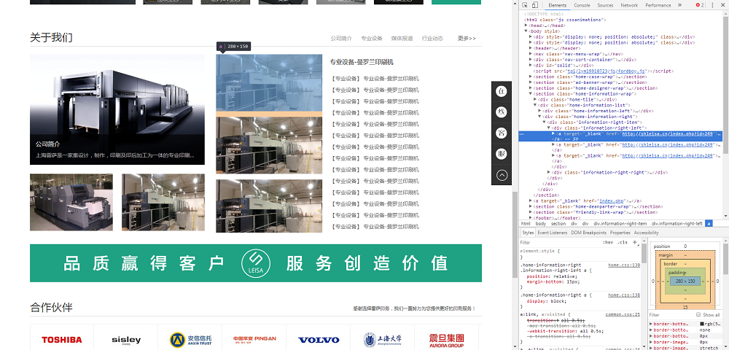The width and height of the screenshot is (729, 350).
Task: Open the Accessibility tab
Action: (x=646, y=233)
